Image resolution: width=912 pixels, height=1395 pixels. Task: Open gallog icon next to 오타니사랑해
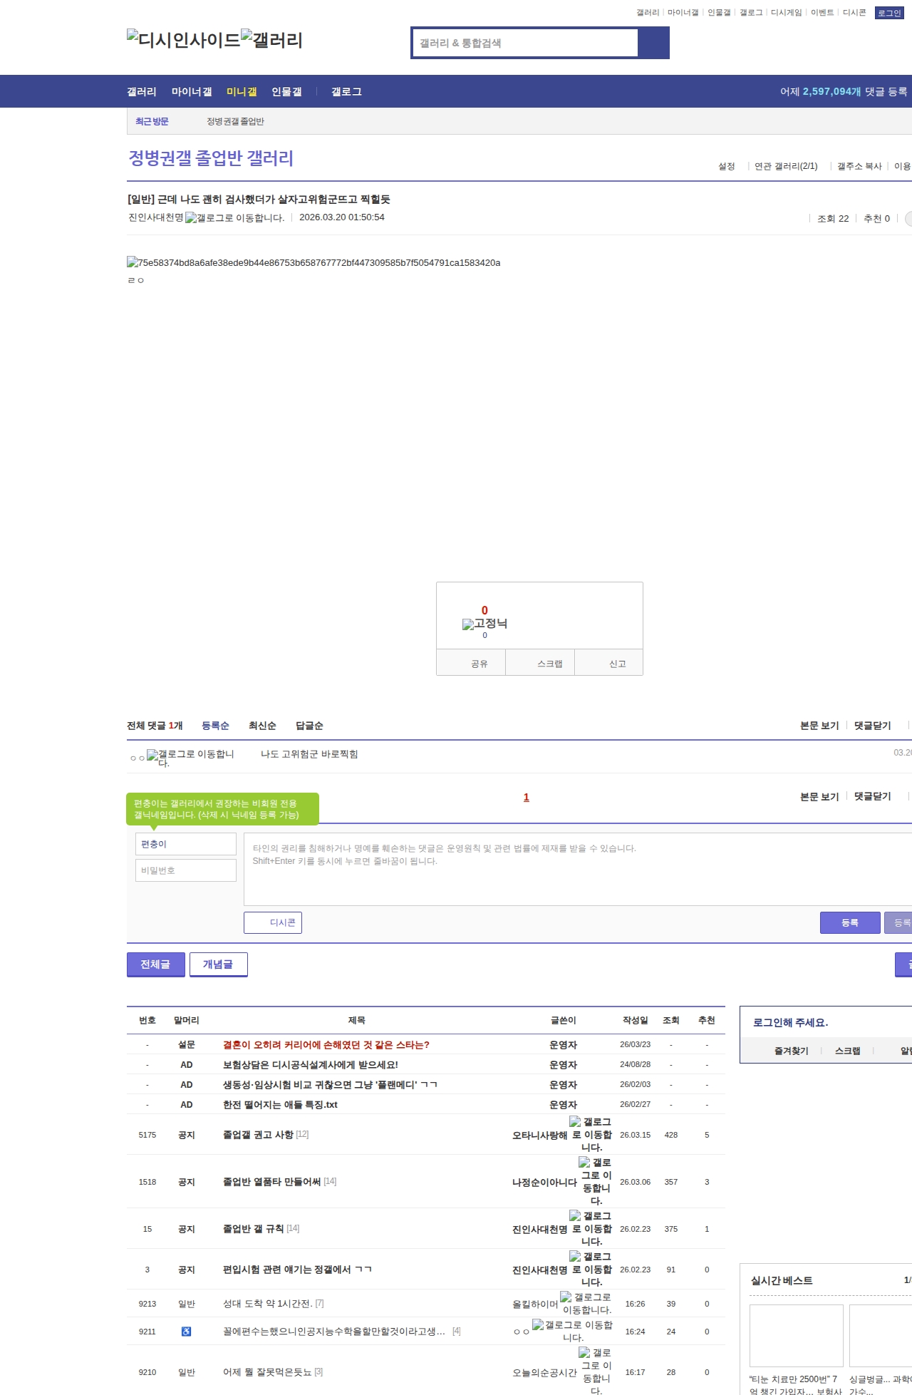(591, 1135)
